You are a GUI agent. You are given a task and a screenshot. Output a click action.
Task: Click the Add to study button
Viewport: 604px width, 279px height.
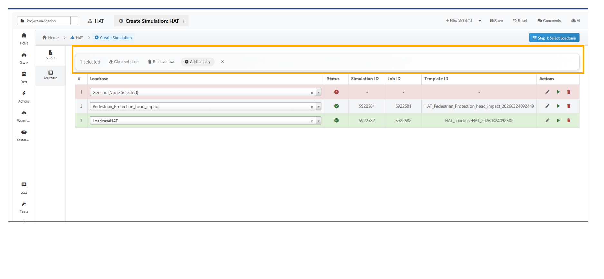197,62
